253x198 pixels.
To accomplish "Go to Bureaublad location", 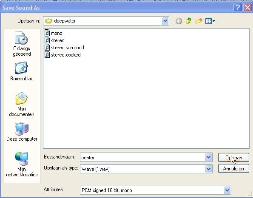I will 22,71.
